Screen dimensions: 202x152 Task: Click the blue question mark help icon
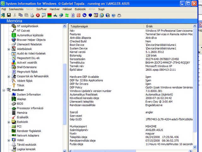[x=113, y=15]
